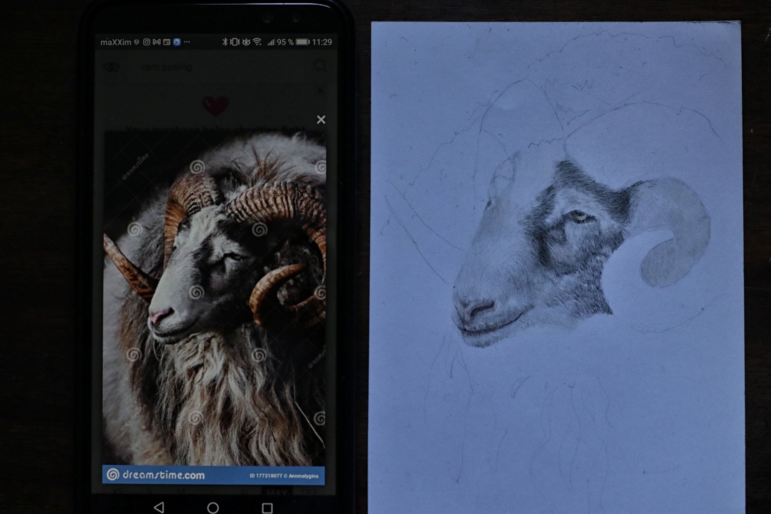
Task: Tap the Instagram notification icon in status bar
Action: (146, 42)
